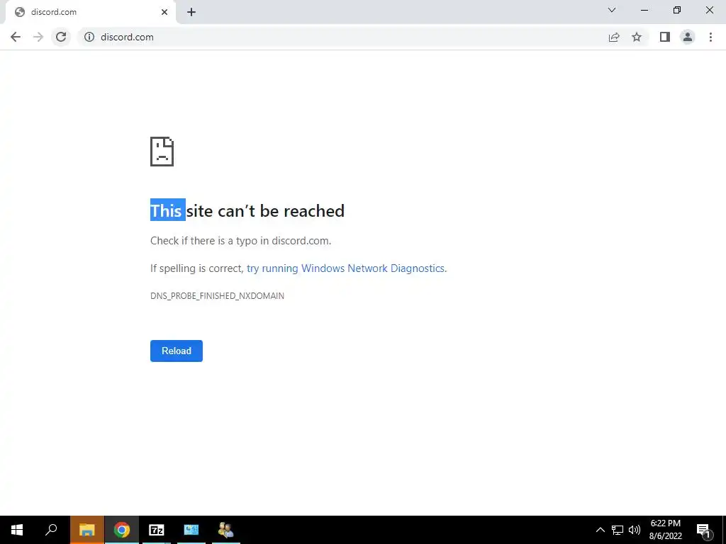726x544 pixels.
Task: Click DNS_PROBE_FINISHED_NXDOMAIN error code
Action: pos(217,295)
